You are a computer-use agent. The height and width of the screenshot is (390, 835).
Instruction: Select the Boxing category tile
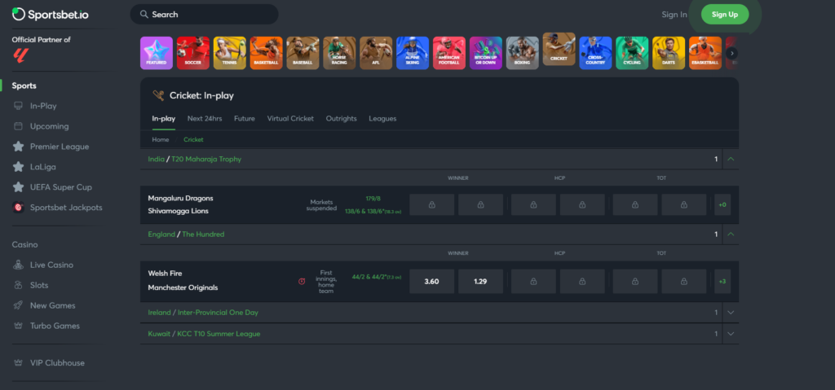(x=523, y=53)
